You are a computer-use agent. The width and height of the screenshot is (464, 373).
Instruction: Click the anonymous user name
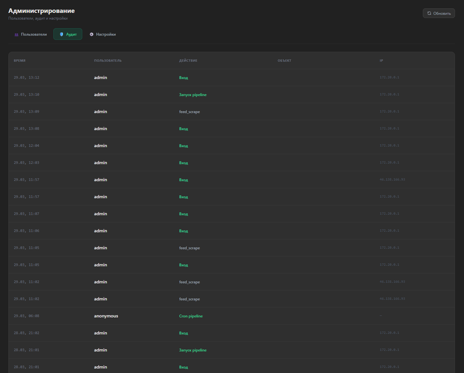tap(106, 316)
